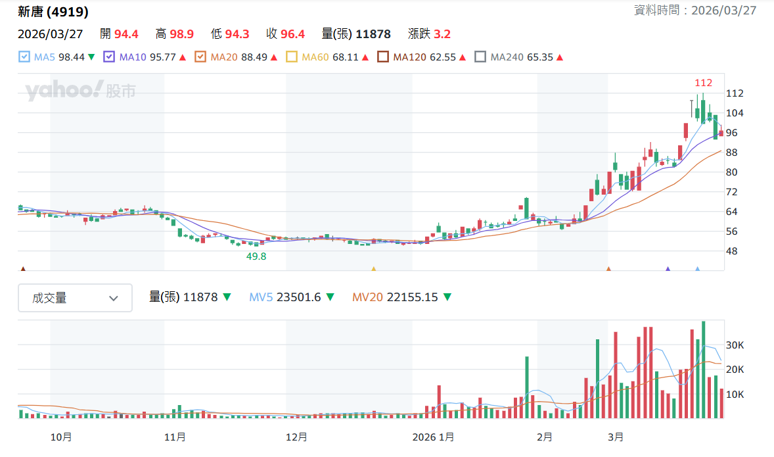Click the yellow triangle marker near late December

pos(374,269)
